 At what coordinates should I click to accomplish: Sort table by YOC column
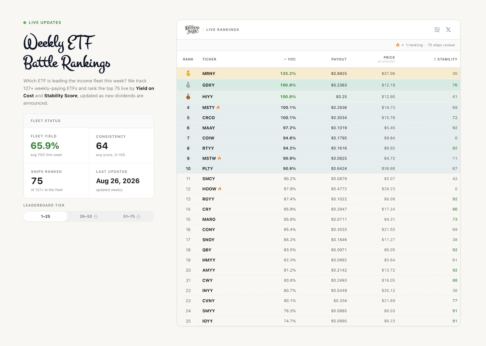click(x=290, y=59)
